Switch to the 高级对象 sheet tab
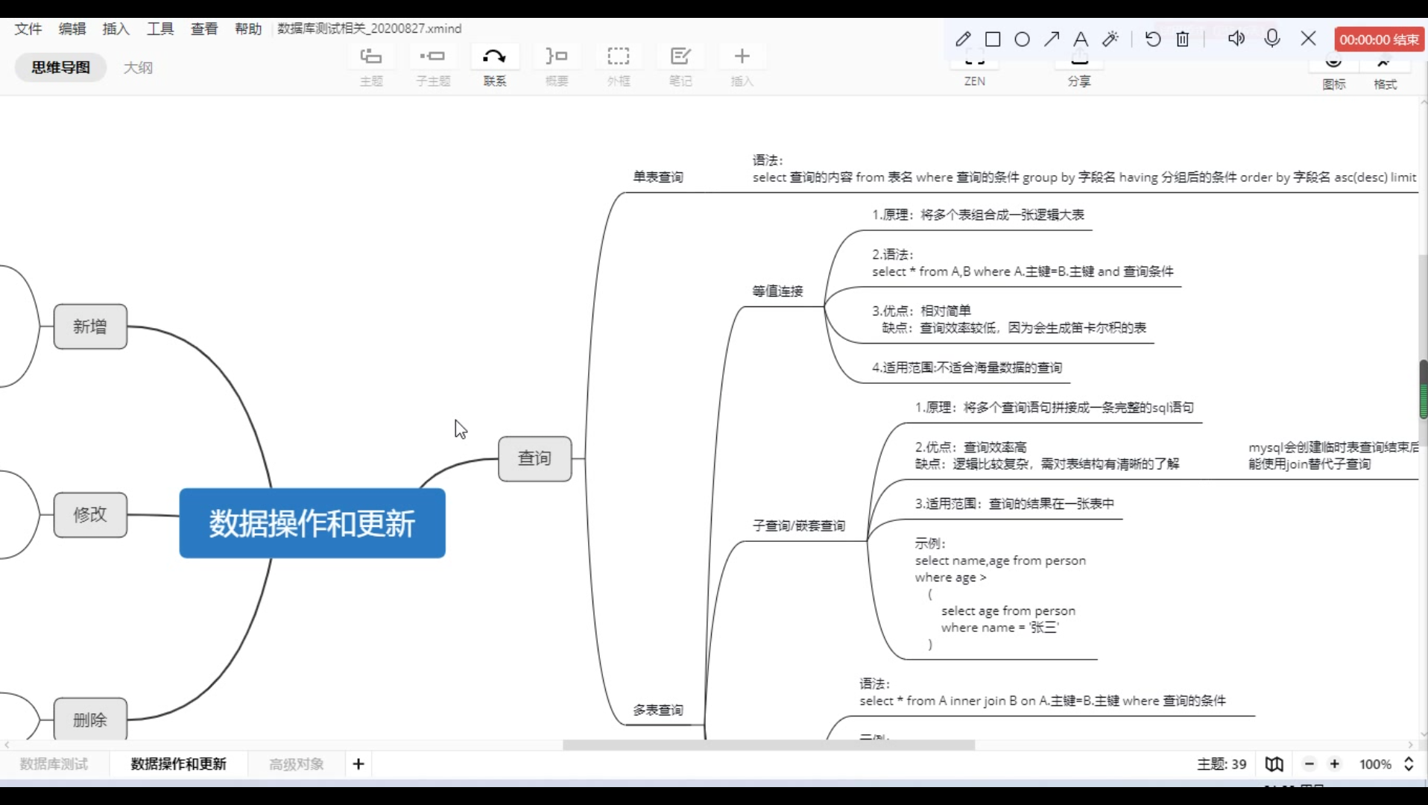Image resolution: width=1428 pixels, height=805 pixels. (x=296, y=764)
